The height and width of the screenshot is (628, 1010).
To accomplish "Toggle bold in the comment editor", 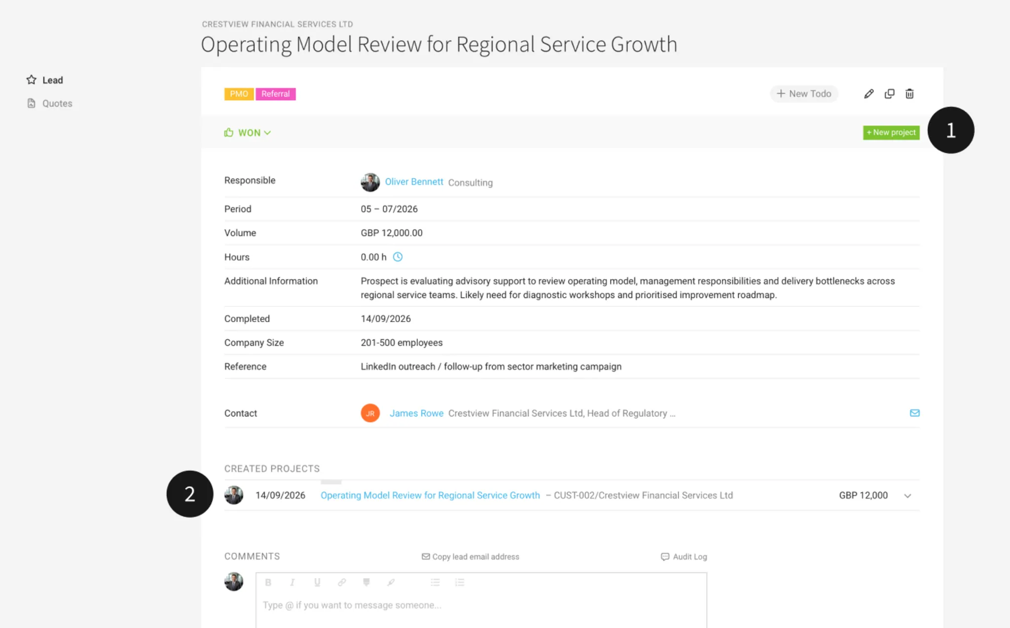I will 268,583.
